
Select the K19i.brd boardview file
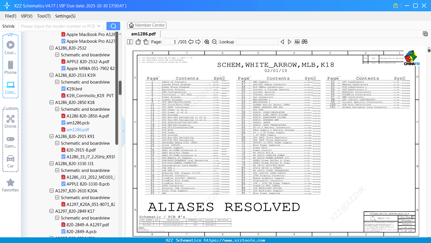point(74,89)
